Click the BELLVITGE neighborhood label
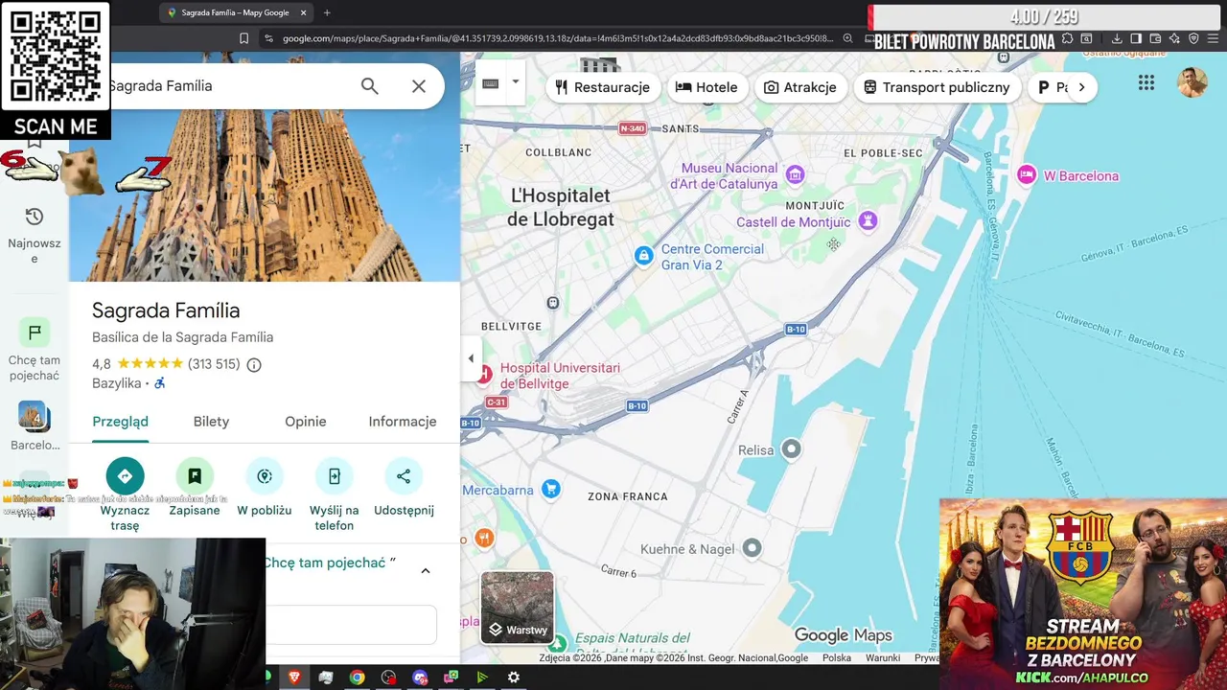Image resolution: width=1227 pixels, height=690 pixels. point(511,327)
